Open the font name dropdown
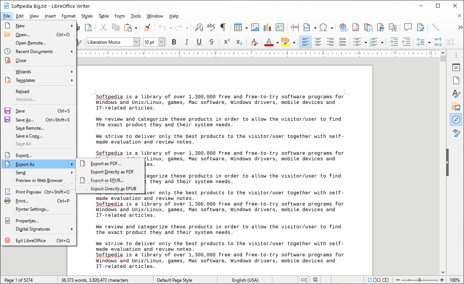The image size is (464, 284). pos(136,42)
